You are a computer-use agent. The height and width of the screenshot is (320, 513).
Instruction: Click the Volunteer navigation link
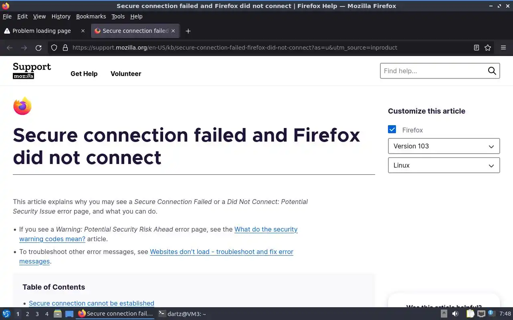[x=126, y=74]
